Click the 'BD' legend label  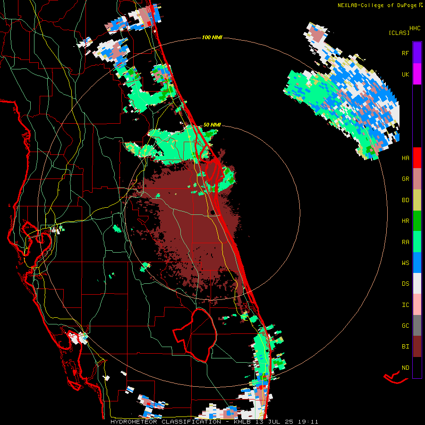(x=405, y=200)
